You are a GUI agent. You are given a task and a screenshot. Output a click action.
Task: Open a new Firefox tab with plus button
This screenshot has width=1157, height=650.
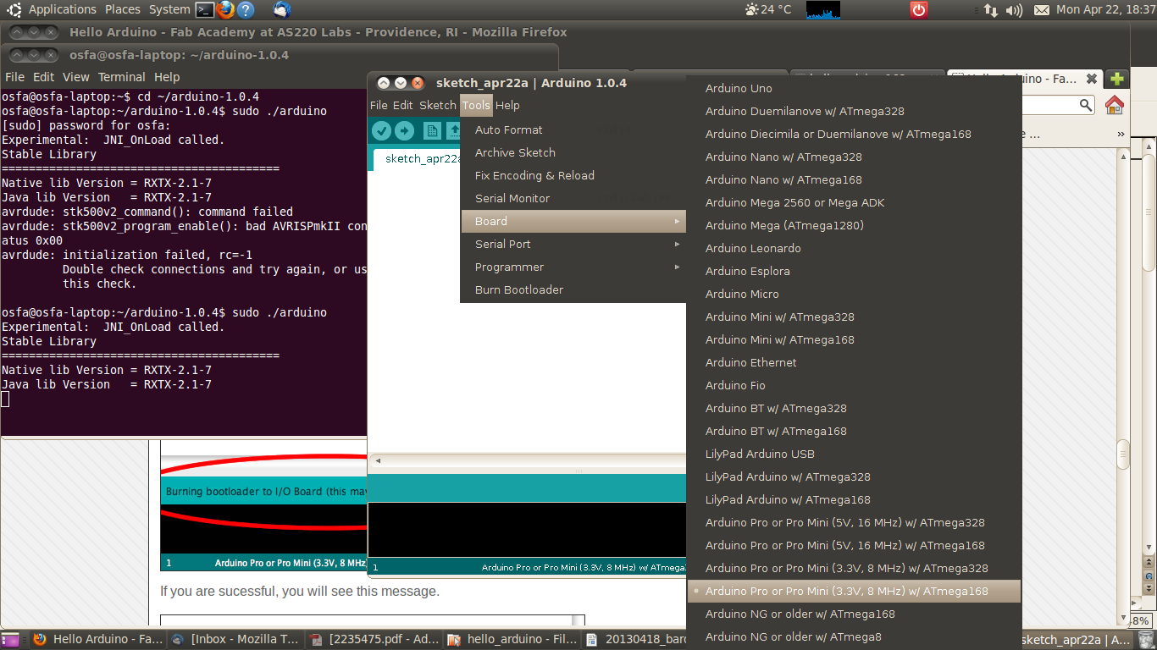[x=1117, y=79]
